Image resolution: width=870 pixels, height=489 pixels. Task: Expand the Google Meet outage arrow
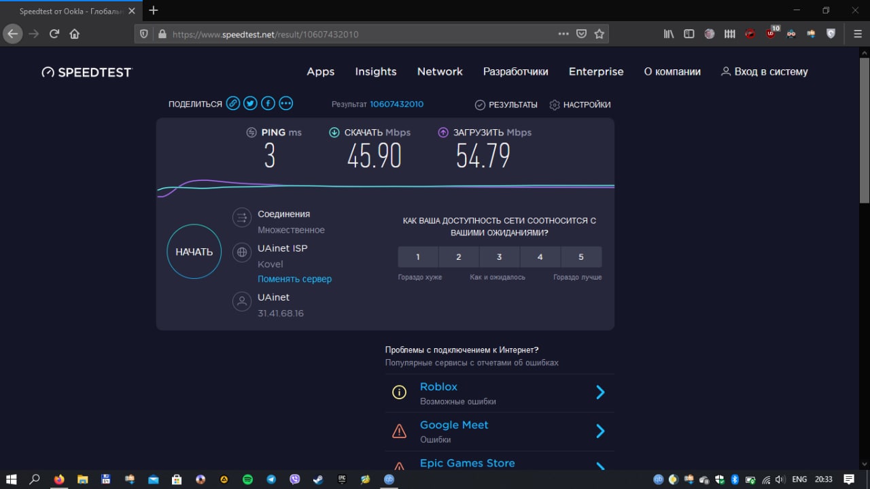click(600, 431)
